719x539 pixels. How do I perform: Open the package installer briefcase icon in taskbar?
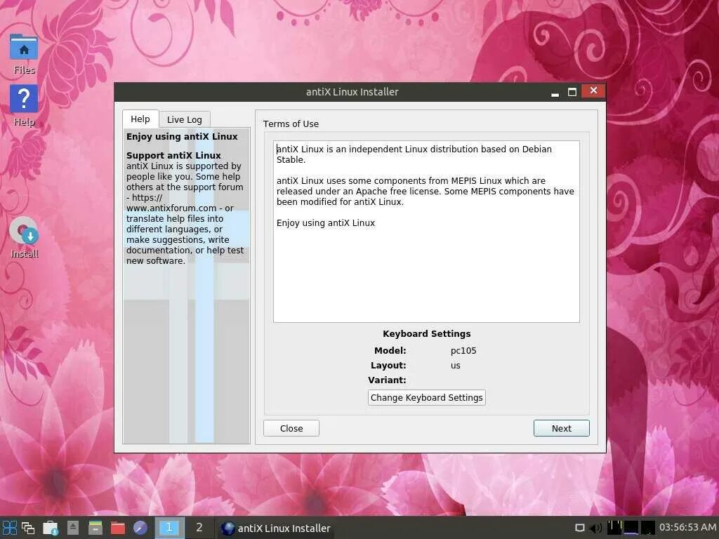point(51,528)
